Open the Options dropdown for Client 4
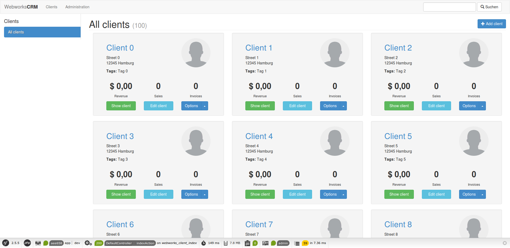Image resolution: width=510 pixels, height=248 pixels. 343,194
